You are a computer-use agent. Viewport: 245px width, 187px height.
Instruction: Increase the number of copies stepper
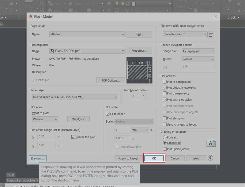(x=144, y=95)
